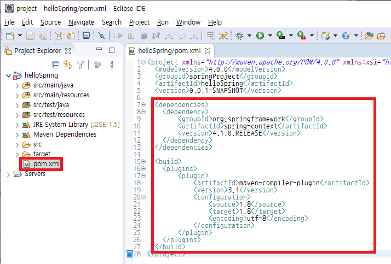Image resolution: width=391 pixels, height=264 pixels.
Task: Open the Source menu
Action: point(50,22)
